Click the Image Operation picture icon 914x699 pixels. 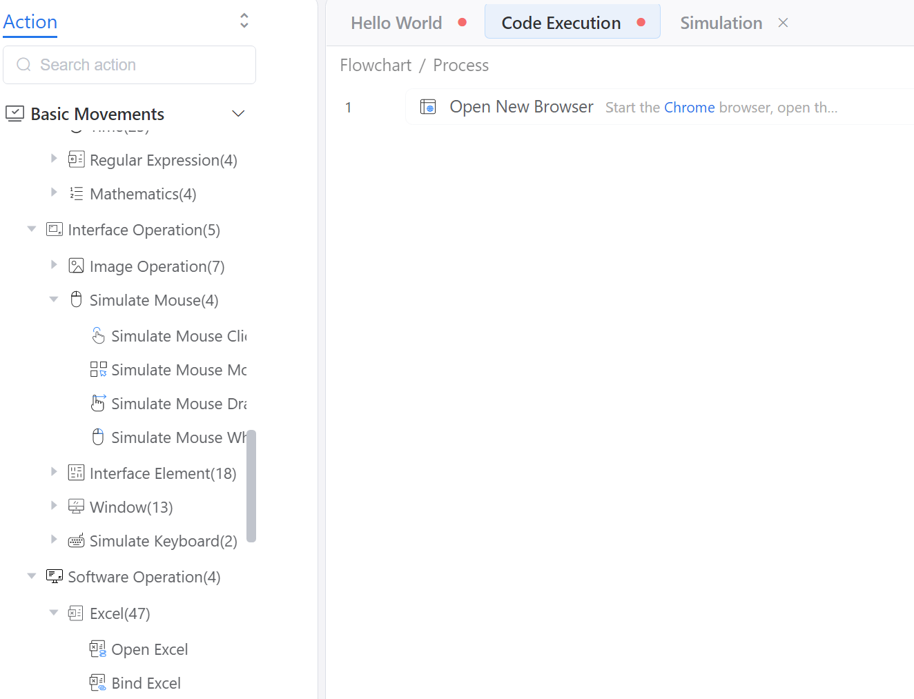coord(76,266)
